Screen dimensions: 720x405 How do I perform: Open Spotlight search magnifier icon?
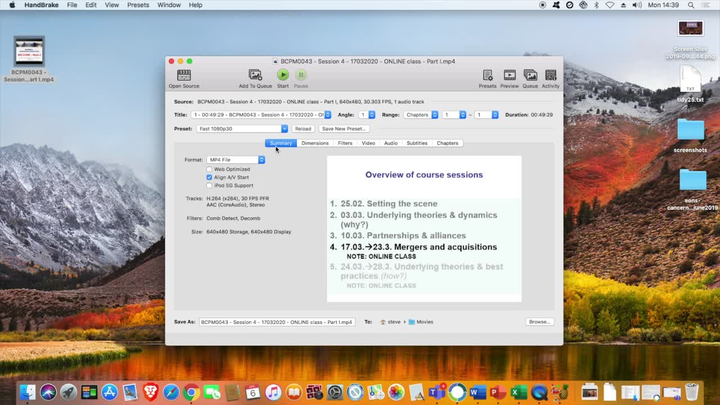691,5
